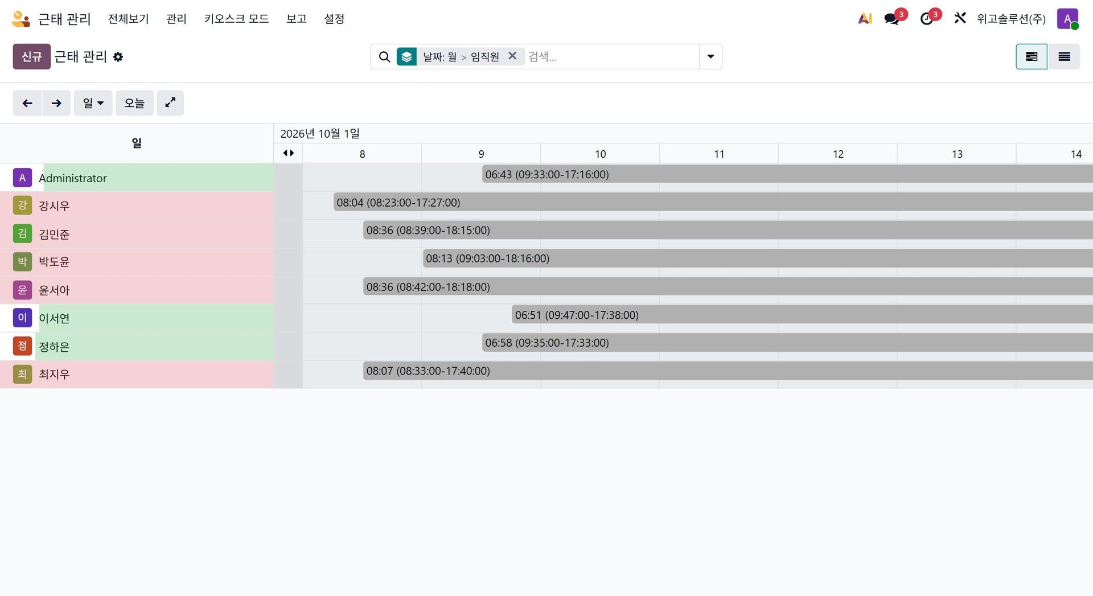Open the search options dropdown arrow
Viewport: 1093px width, 596px height.
pos(710,56)
